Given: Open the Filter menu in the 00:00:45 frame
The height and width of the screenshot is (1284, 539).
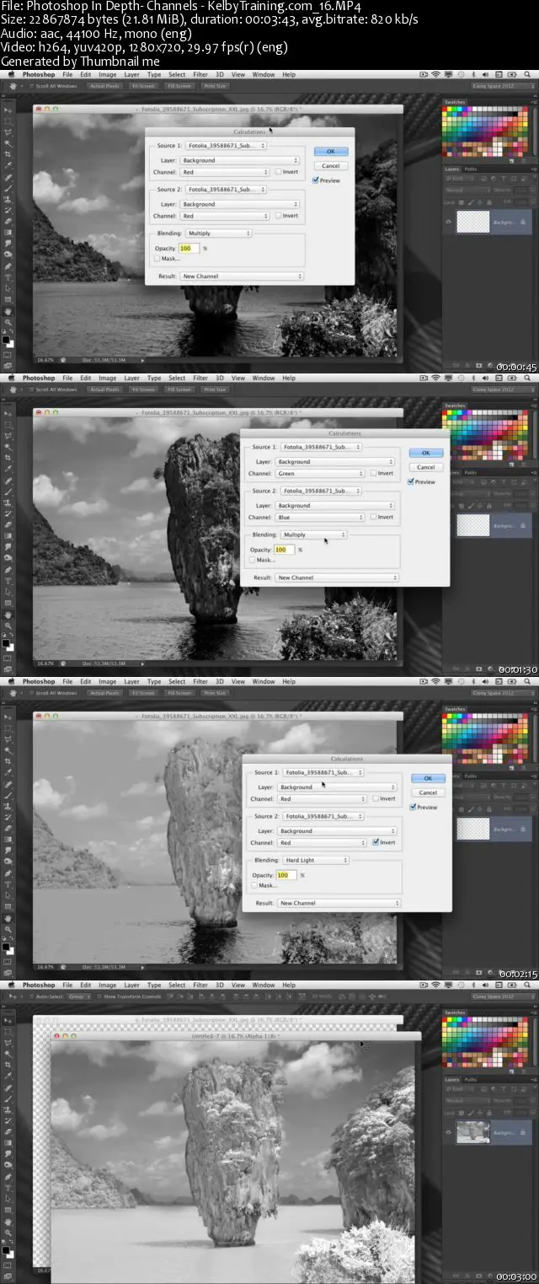Looking at the screenshot, I should tap(200, 74).
